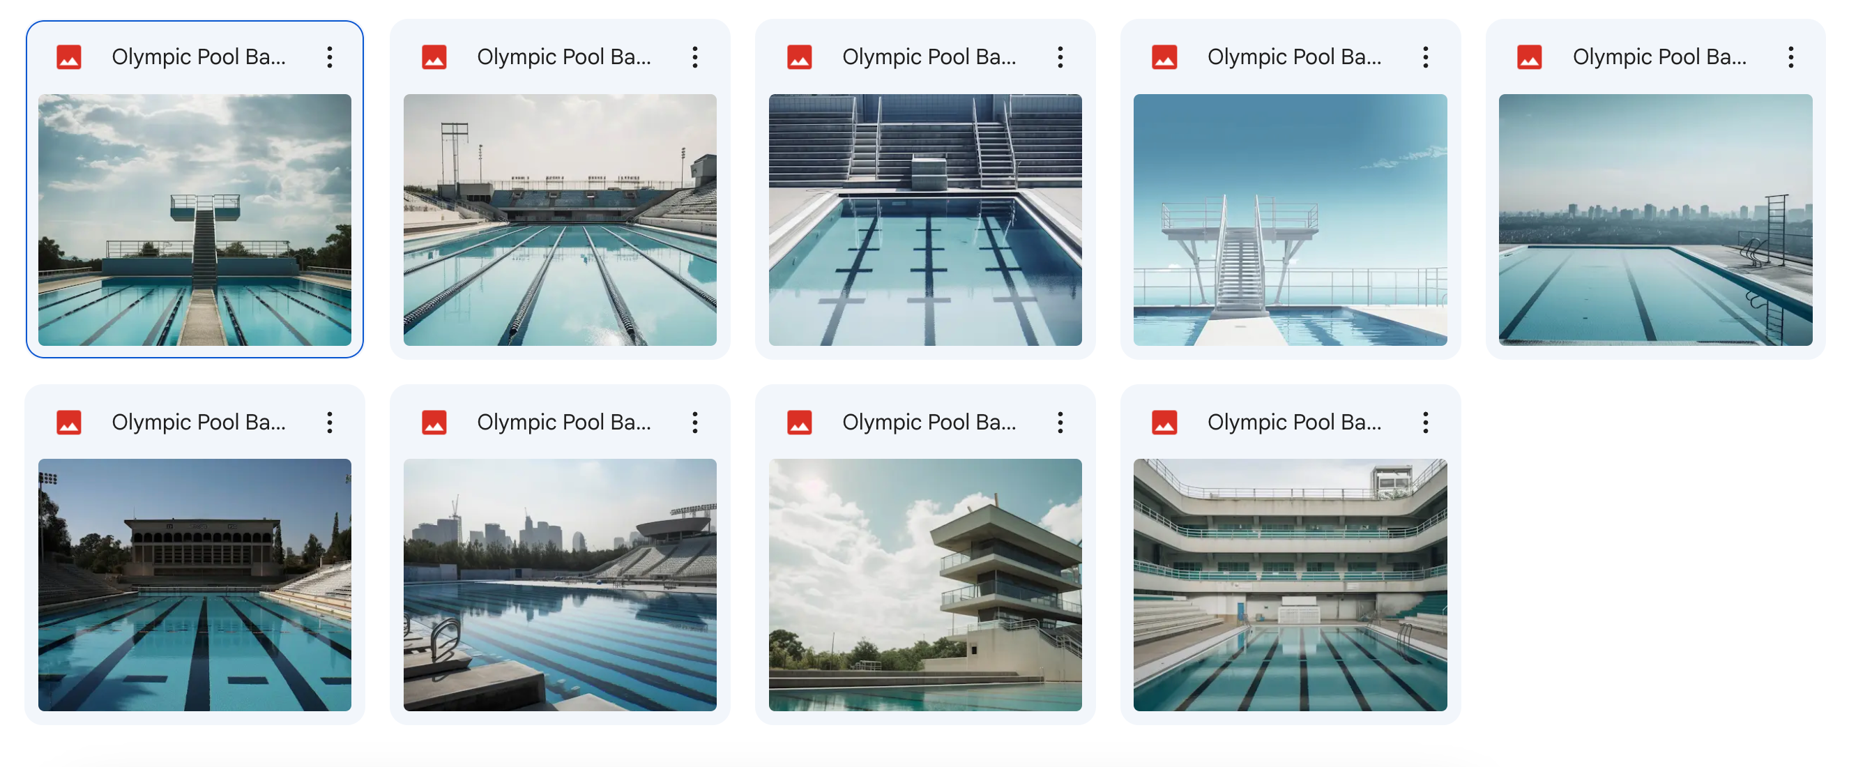Image resolution: width=1849 pixels, height=767 pixels.
Task: Open three-dot menu for the tiered balcony stadium file
Action: coord(1426,423)
